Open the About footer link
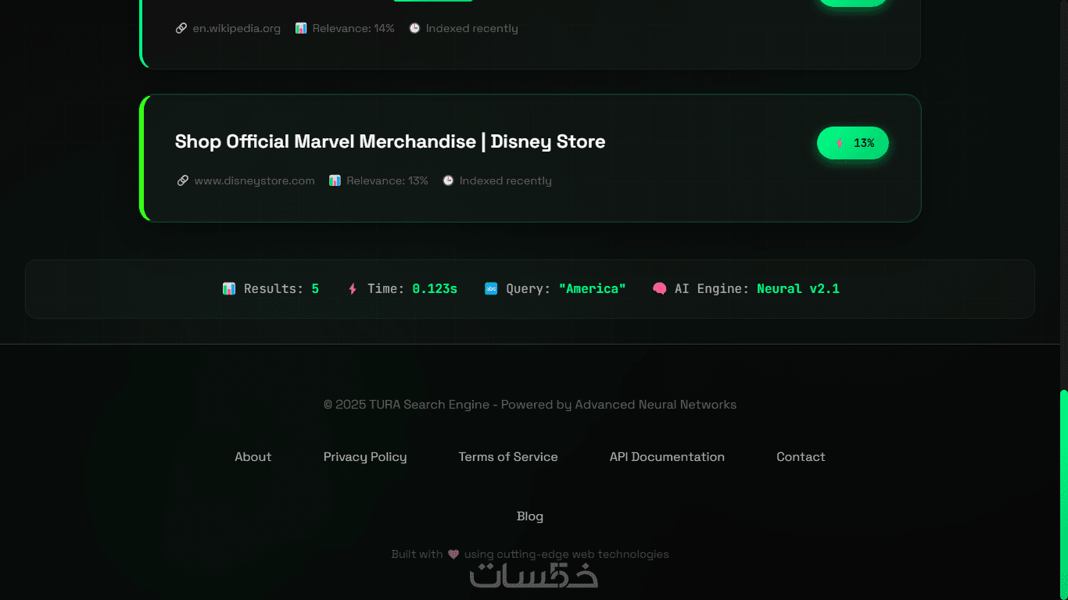1068x600 pixels. [253, 457]
